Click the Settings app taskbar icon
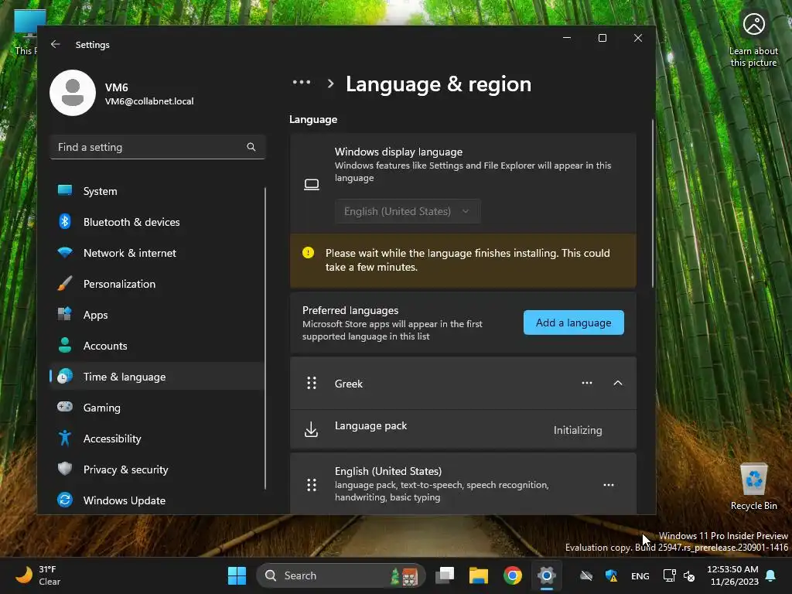 (x=547, y=575)
